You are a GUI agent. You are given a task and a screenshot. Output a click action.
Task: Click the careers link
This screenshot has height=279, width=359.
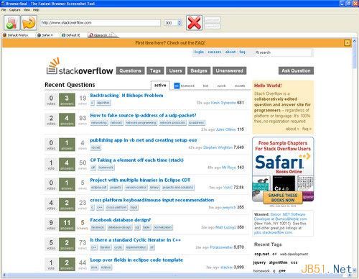[x=214, y=52]
